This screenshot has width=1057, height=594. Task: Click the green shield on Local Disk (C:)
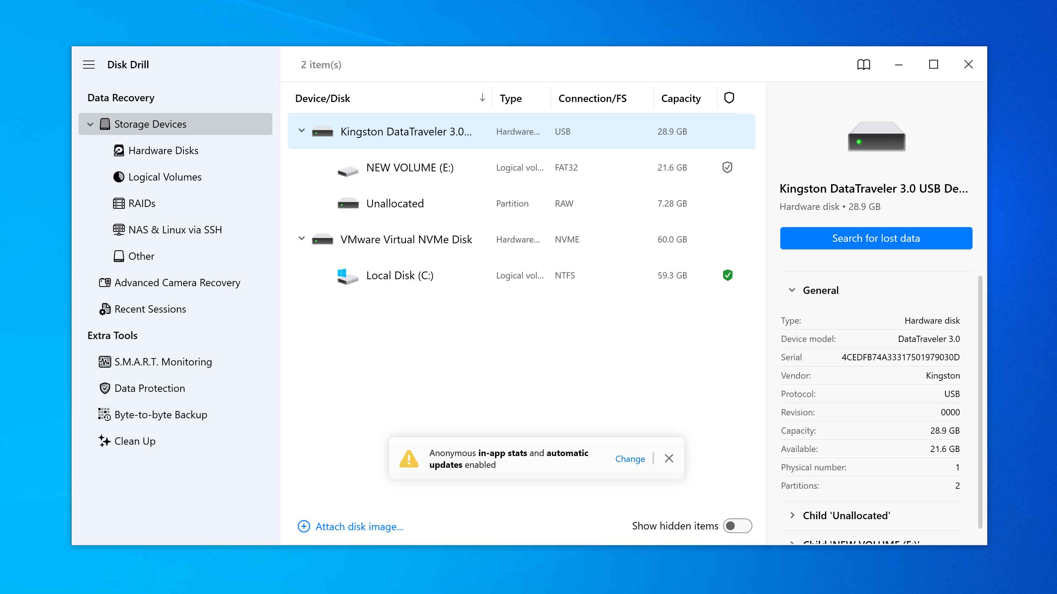tap(727, 275)
